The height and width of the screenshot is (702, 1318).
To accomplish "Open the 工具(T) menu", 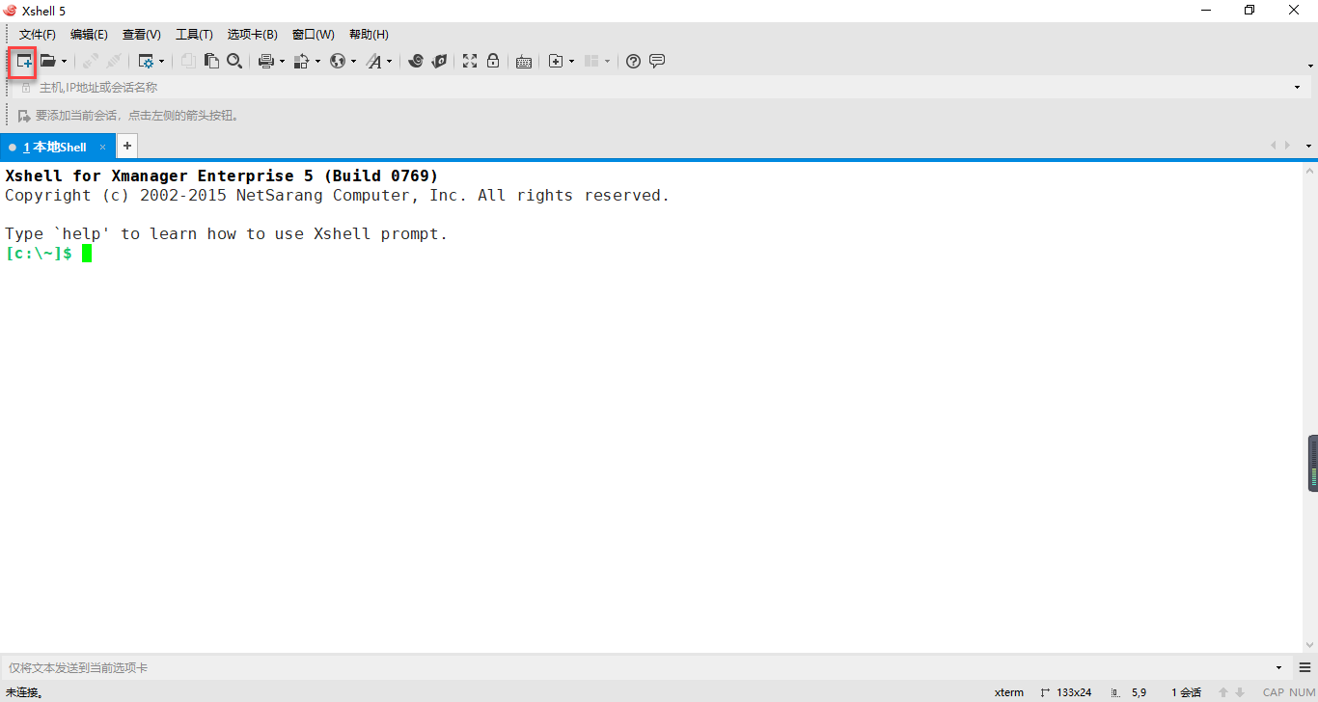I will click(194, 35).
